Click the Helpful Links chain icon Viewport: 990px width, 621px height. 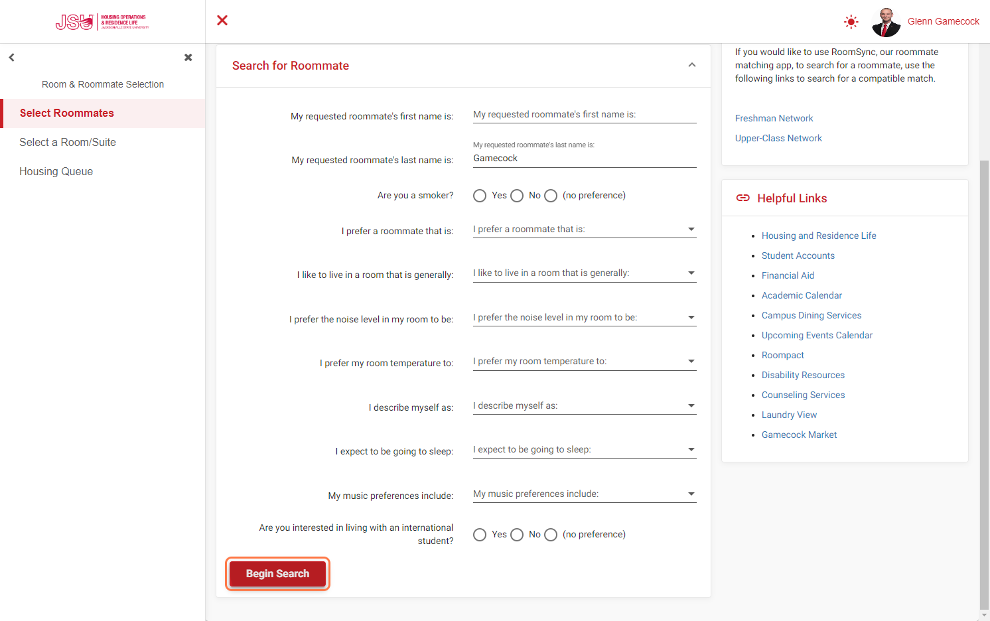(743, 198)
